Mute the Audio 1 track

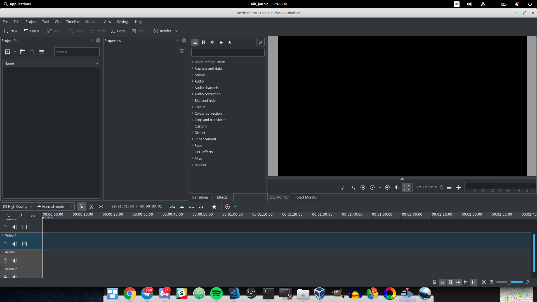tap(15, 261)
